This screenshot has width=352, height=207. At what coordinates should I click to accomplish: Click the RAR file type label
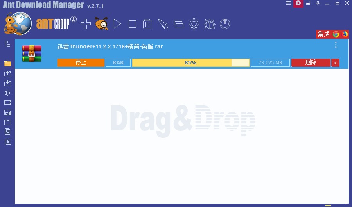(118, 62)
